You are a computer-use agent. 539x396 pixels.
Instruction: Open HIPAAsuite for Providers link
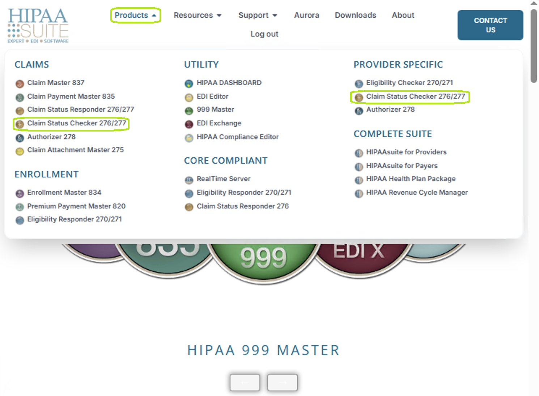[x=406, y=152]
